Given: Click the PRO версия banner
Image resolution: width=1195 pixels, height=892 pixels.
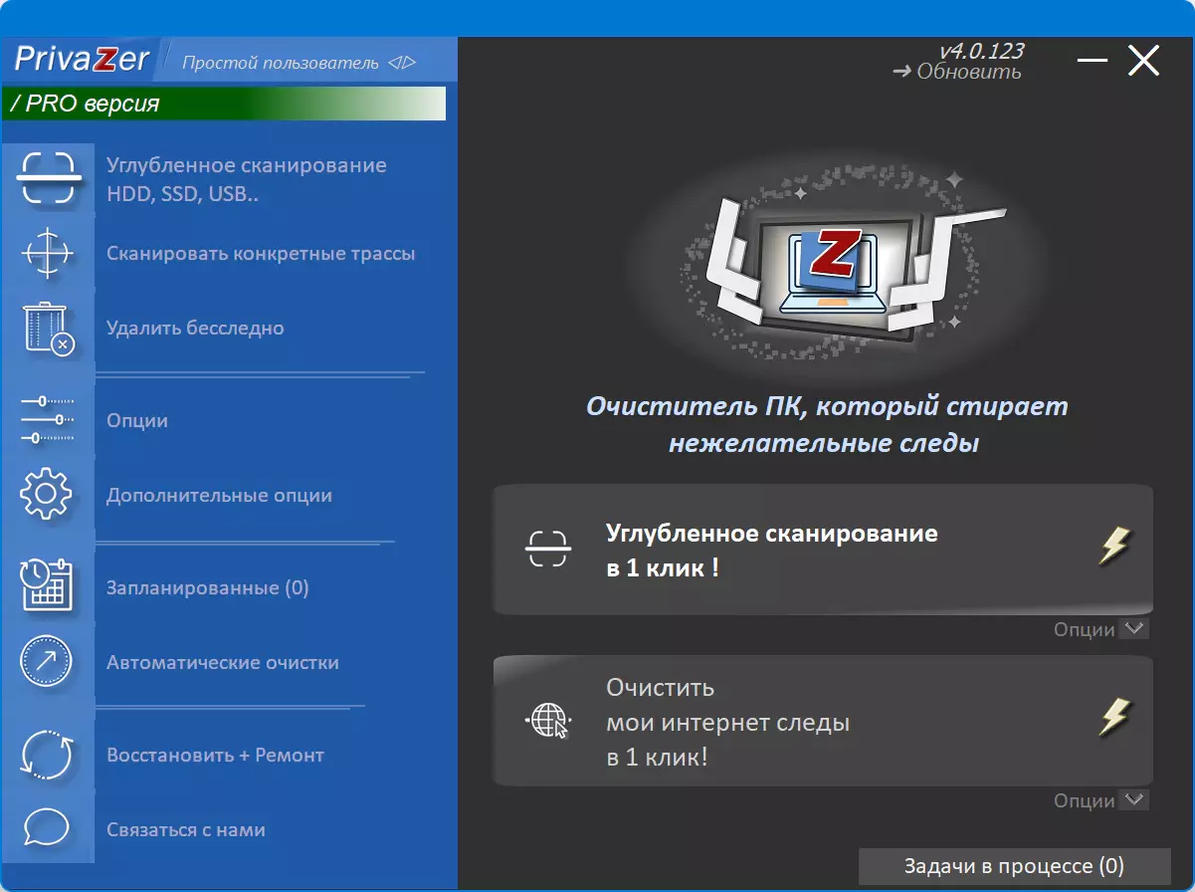Looking at the screenshot, I should click(224, 104).
